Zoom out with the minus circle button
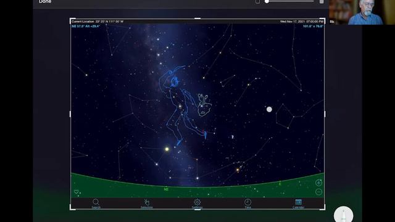Image resolution: width=395 pixels, height=222 pixels. point(318,192)
